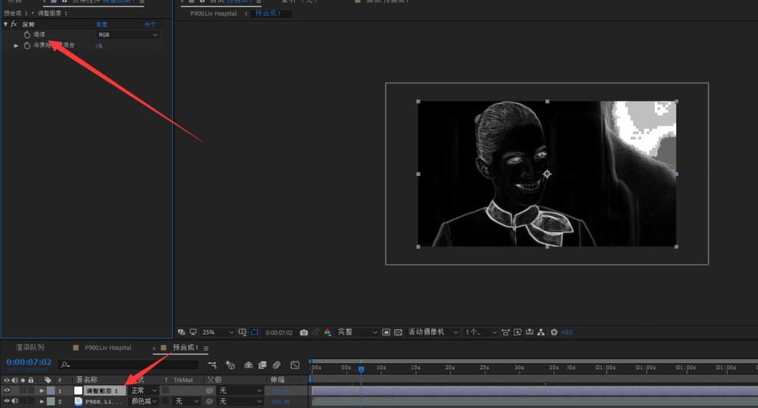This screenshot has height=408, width=758.
Task: Click the region of interest icon
Action: (386, 332)
